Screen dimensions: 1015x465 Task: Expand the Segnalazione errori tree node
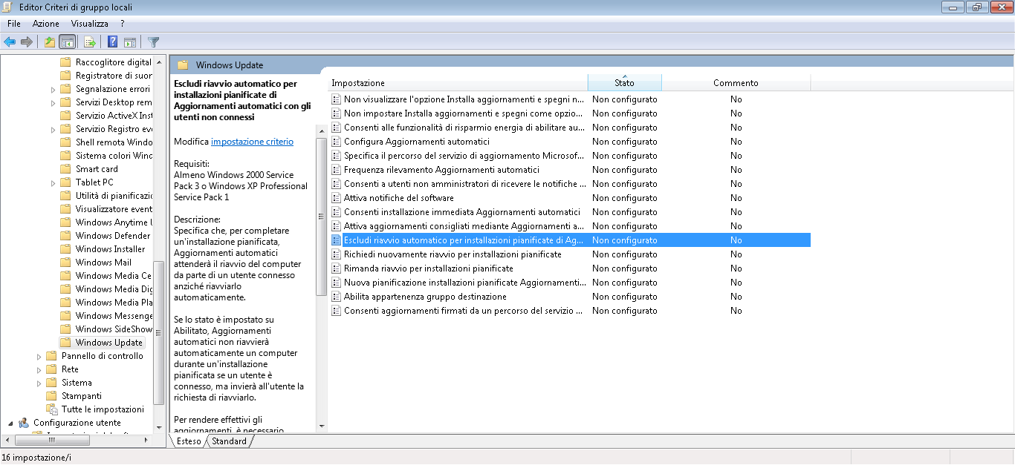point(53,89)
